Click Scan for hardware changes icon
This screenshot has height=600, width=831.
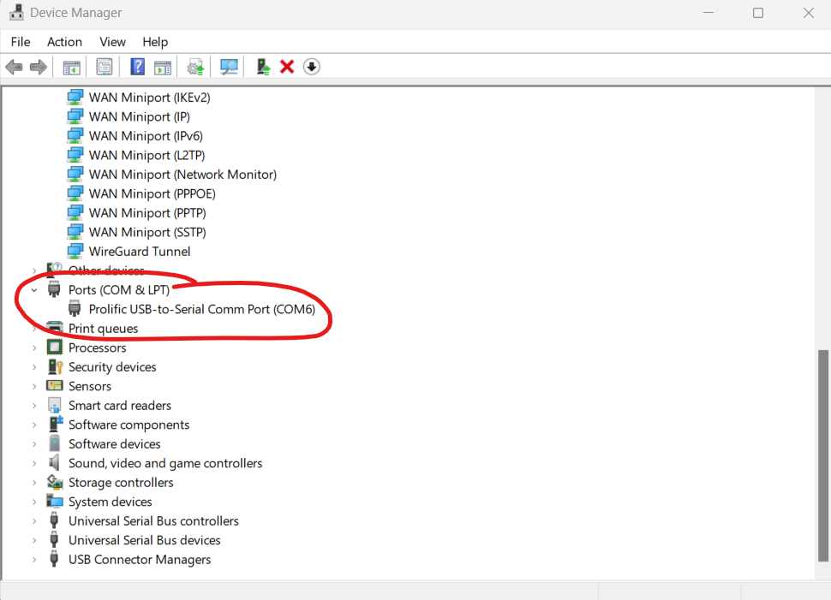pyautogui.click(x=229, y=67)
